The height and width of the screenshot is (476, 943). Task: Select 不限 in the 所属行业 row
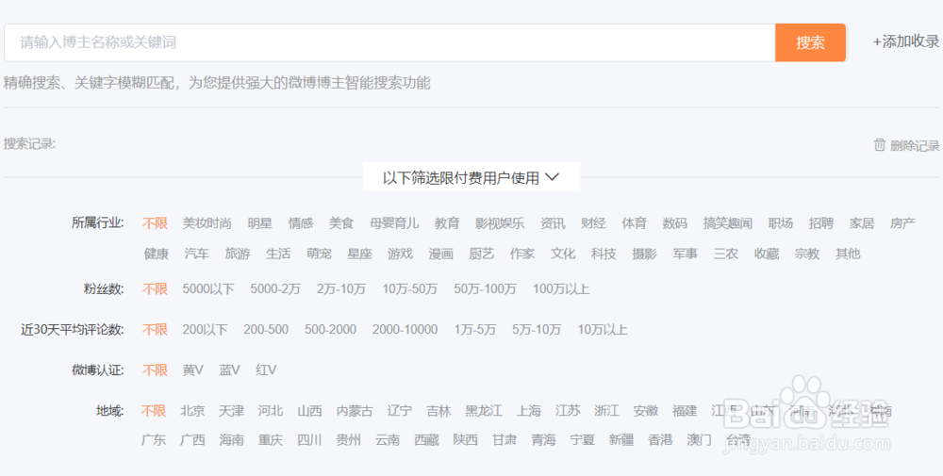[x=155, y=223]
